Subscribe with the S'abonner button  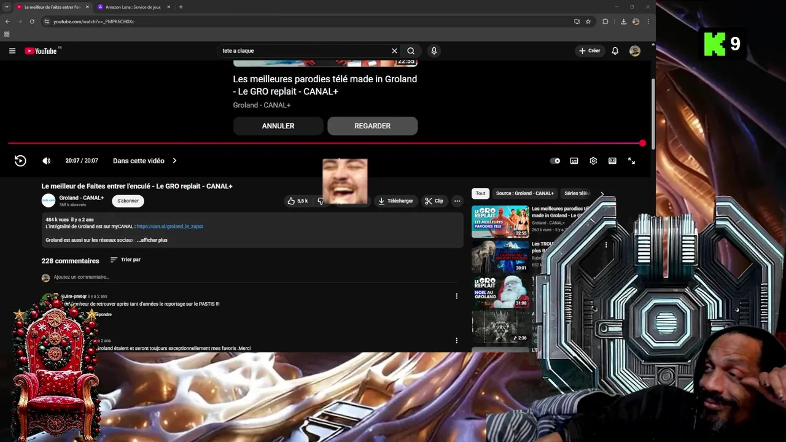128,201
